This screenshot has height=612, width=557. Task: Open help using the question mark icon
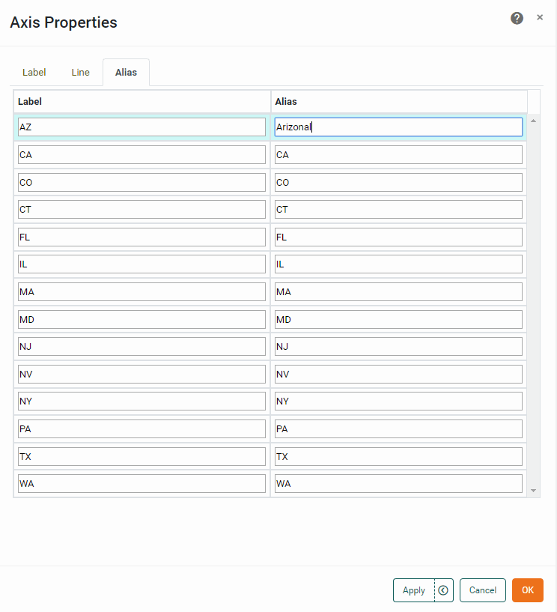tap(517, 17)
